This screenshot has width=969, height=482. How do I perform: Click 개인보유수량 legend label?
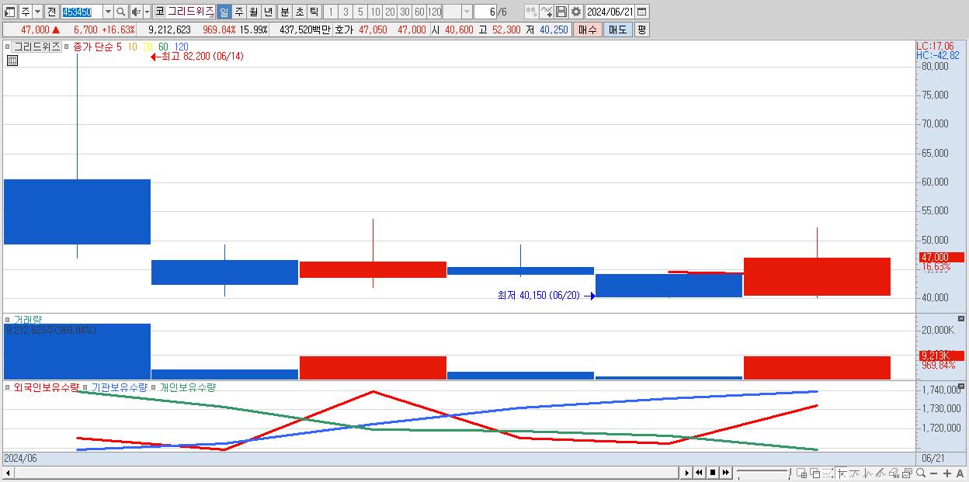(187, 387)
